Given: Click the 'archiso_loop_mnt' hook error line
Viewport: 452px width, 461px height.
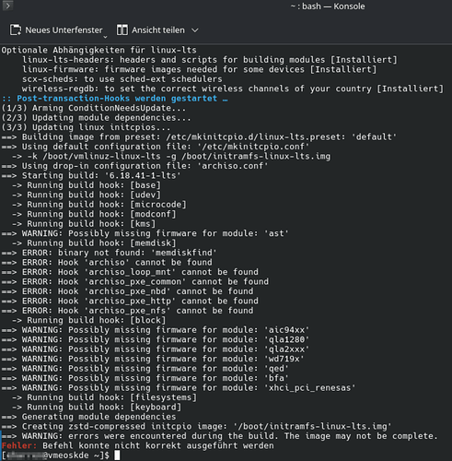Looking at the screenshot, I should pyautogui.click(x=130, y=272).
